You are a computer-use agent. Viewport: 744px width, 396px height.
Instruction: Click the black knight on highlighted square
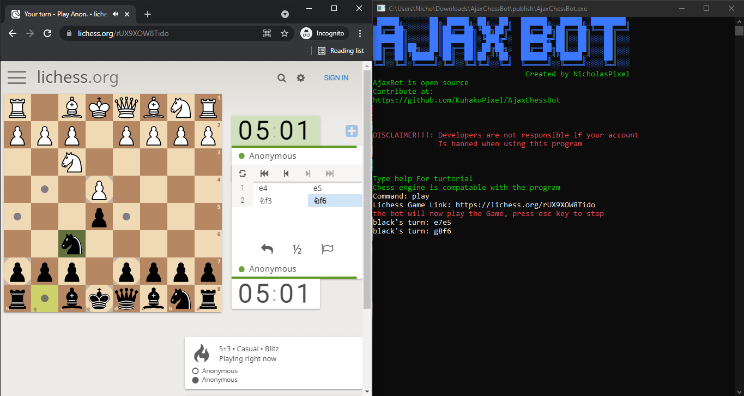pyautogui.click(x=72, y=244)
